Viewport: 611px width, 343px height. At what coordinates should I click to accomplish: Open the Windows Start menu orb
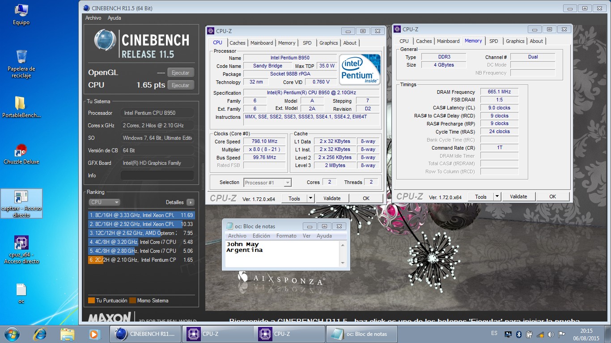pyautogui.click(x=12, y=334)
